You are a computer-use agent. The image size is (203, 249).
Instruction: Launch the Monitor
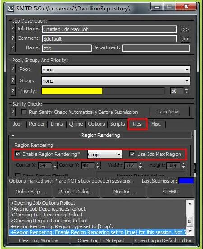pyautogui.click(x=124, y=192)
